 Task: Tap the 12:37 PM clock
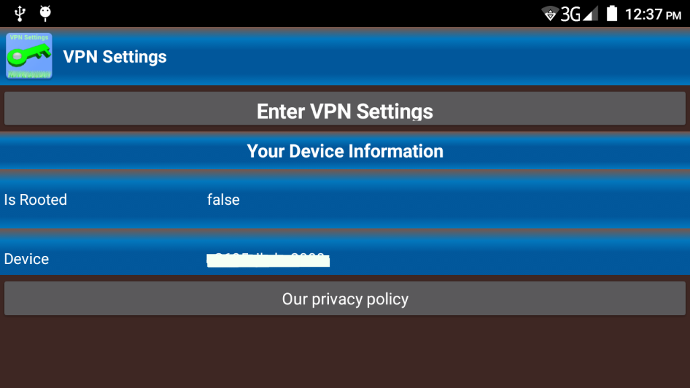pyautogui.click(x=652, y=14)
